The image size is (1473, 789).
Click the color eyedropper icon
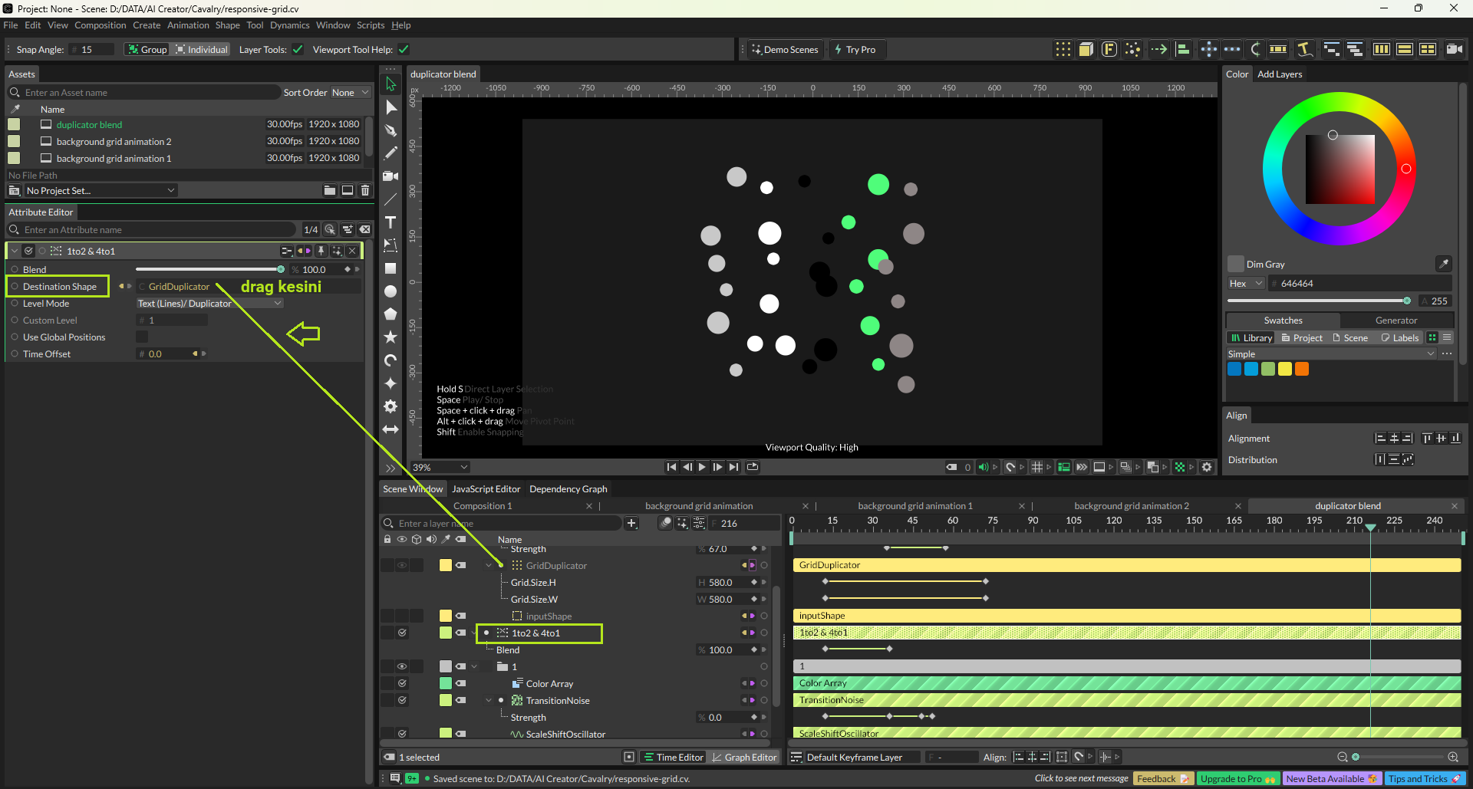point(1443,264)
